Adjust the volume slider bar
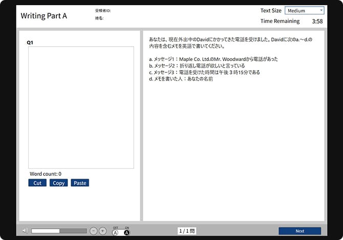This screenshot has height=240, width=343. point(59,231)
